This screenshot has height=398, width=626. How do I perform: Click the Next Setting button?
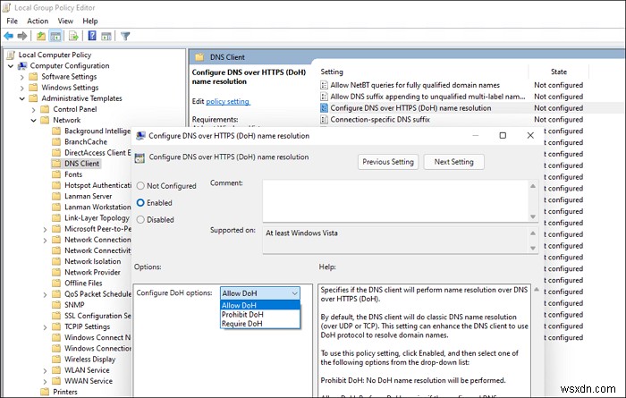click(x=453, y=162)
